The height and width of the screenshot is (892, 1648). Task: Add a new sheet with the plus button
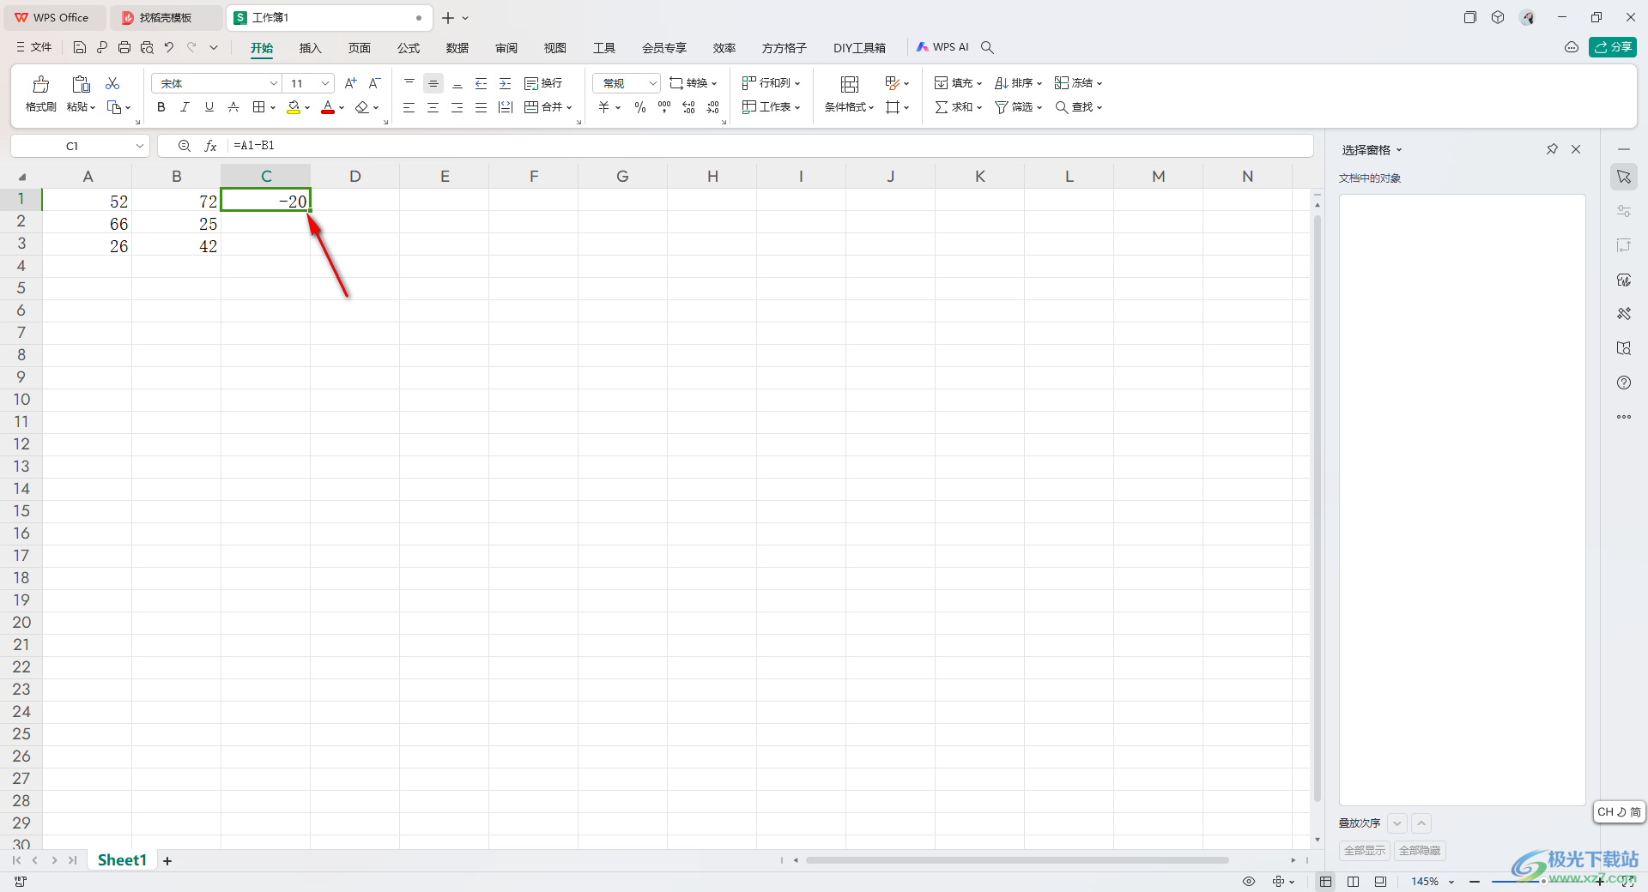click(167, 861)
